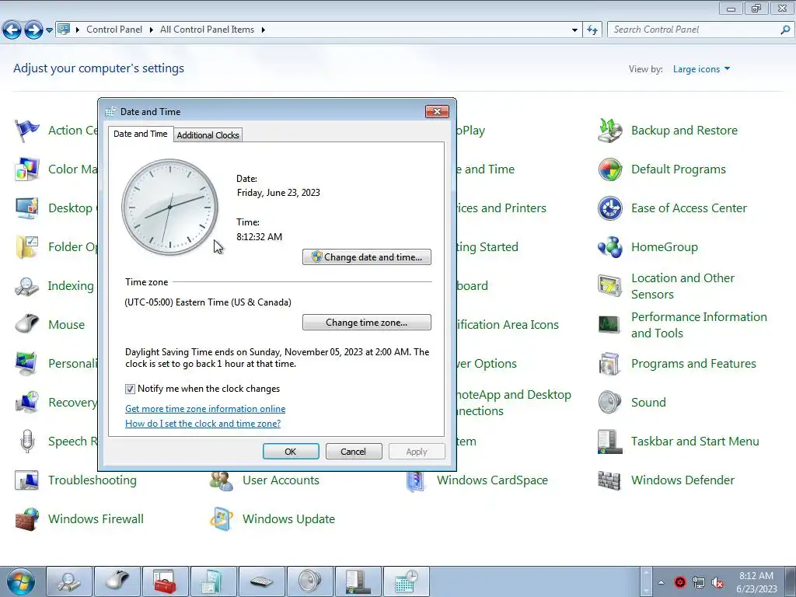Cancel the Date and Time dialog
796x597 pixels.
click(354, 452)
